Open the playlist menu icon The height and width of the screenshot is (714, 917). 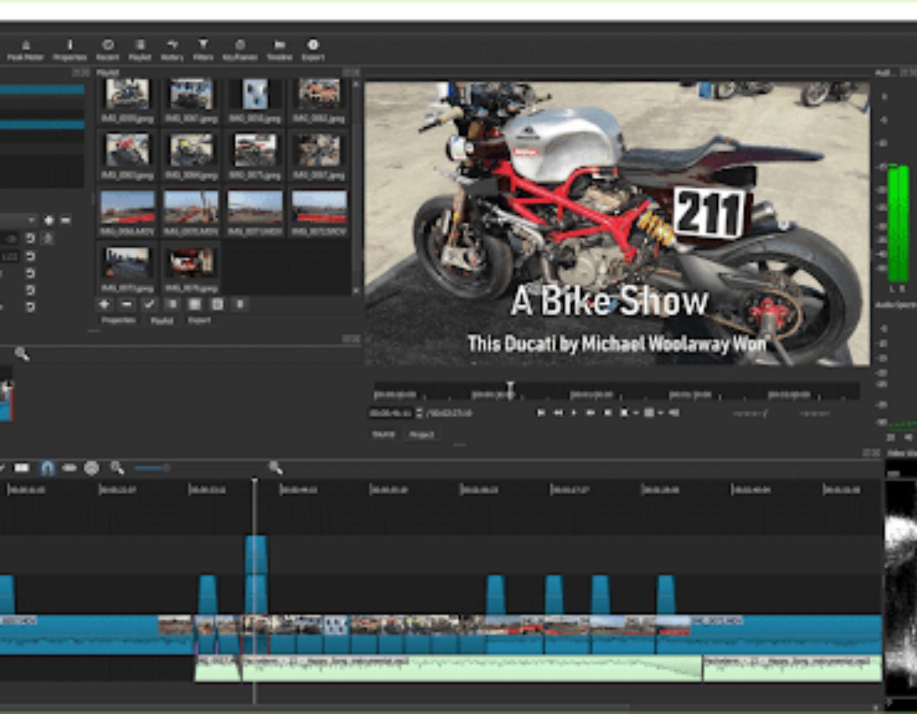[240, 304]
